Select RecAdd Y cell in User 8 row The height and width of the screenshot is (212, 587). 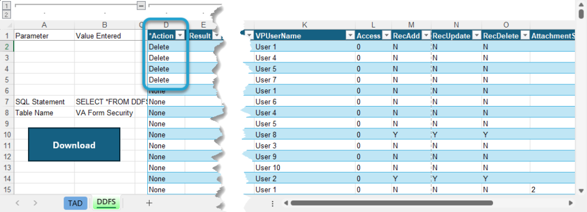[x=411, y=135]
